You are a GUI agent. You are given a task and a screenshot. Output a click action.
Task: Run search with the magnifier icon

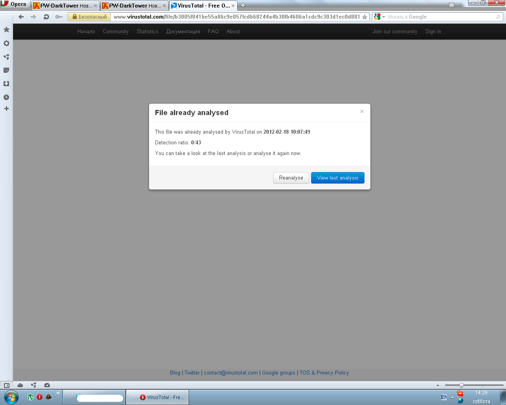(x=498, y=17)
